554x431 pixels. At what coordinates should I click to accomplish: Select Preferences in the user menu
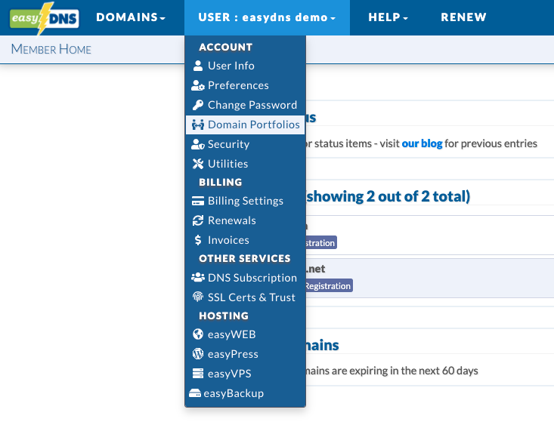point(245,85)
